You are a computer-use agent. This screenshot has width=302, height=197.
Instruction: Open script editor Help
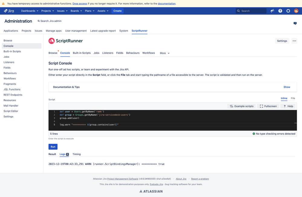288,106
